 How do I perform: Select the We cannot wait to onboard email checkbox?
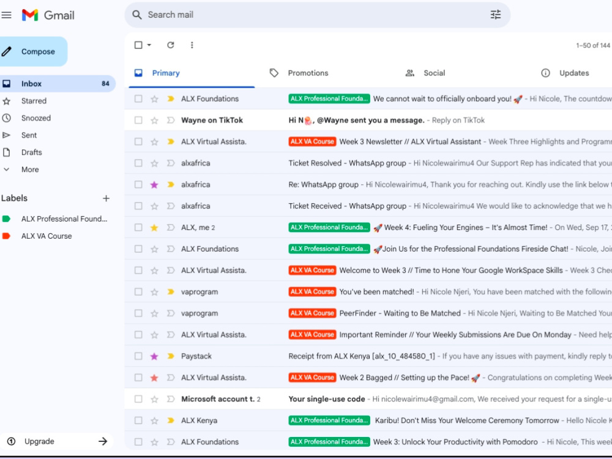(x=138, y=99)
